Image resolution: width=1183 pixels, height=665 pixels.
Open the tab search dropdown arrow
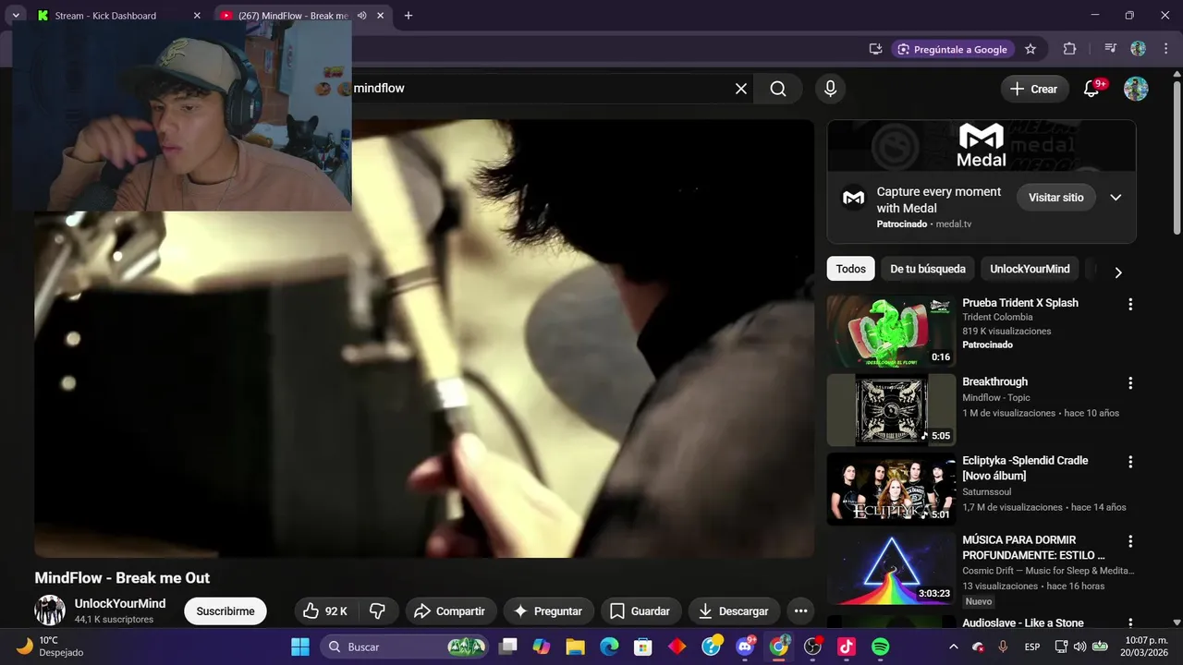16,16
